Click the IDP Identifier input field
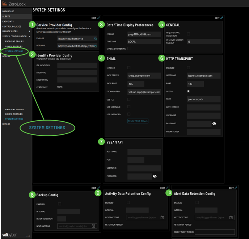The image size is (249, 239). pos(77,65)
